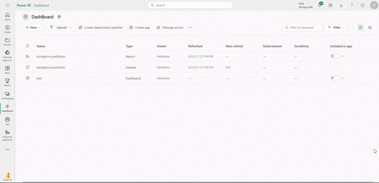
Task: Sort by the Owner column header
Action: coord(162,46)
